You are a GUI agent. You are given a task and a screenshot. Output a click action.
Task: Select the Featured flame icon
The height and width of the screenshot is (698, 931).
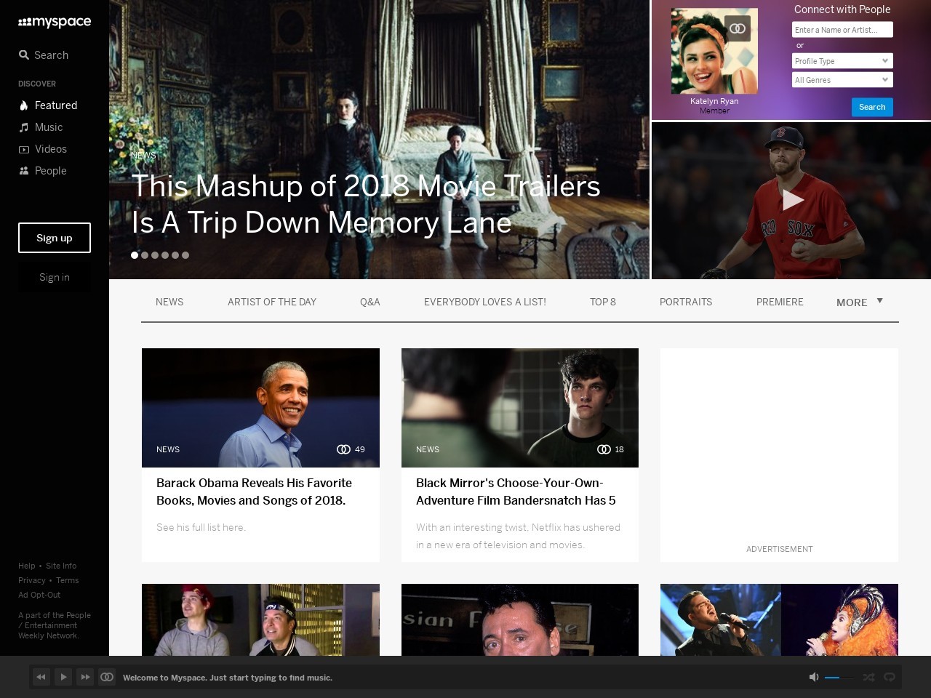point(24,105)
